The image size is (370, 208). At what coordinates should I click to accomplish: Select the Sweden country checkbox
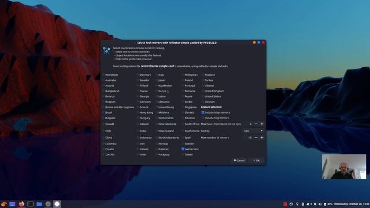pos(183,144)
